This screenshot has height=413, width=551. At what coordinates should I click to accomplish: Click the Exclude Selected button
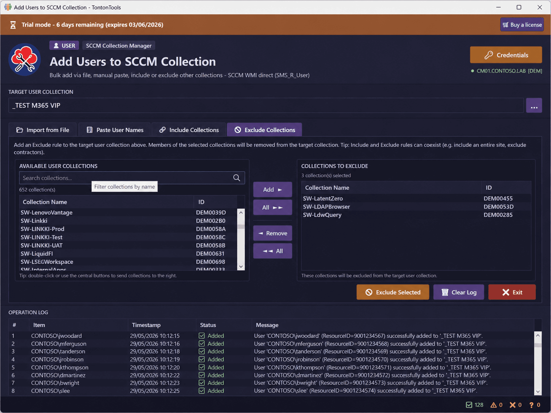click(x=393, y=292)
